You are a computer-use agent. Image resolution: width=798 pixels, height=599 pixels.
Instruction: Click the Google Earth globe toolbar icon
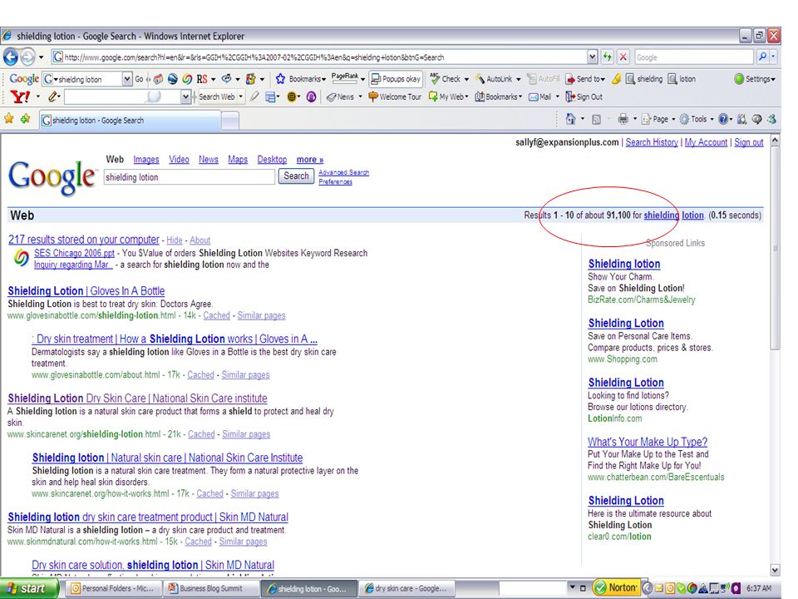pyautogui.click(x=173, y=79)
